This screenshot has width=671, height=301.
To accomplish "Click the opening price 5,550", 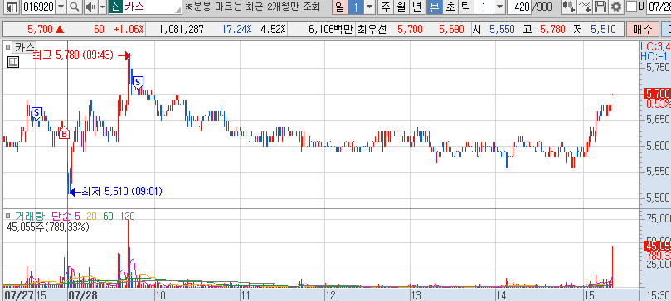I will pos(503,30).
